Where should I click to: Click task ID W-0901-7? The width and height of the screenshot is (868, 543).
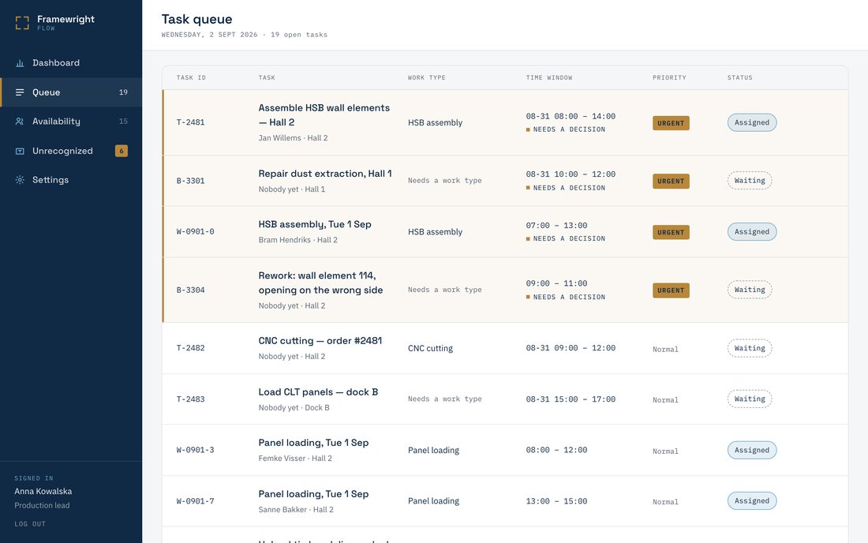(x=196, y=501)
